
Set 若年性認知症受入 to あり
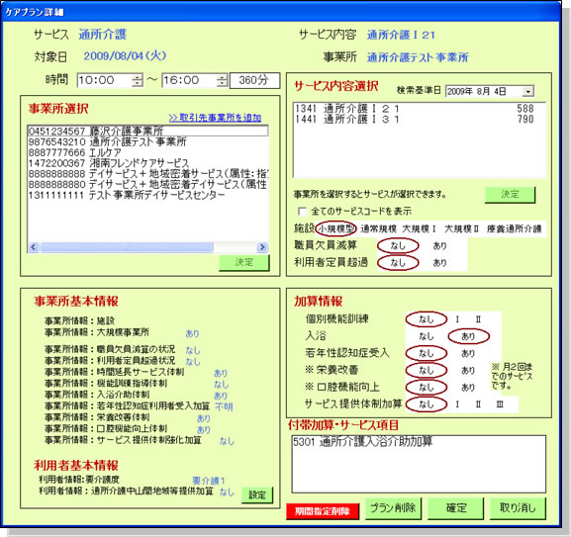468,354
